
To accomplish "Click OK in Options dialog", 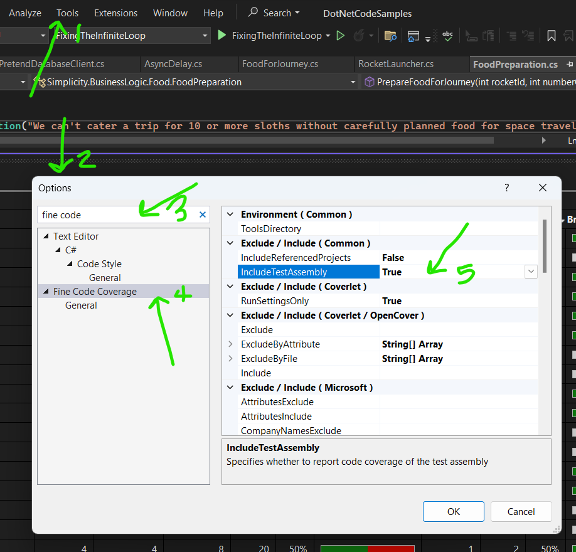I will point(453,511).
